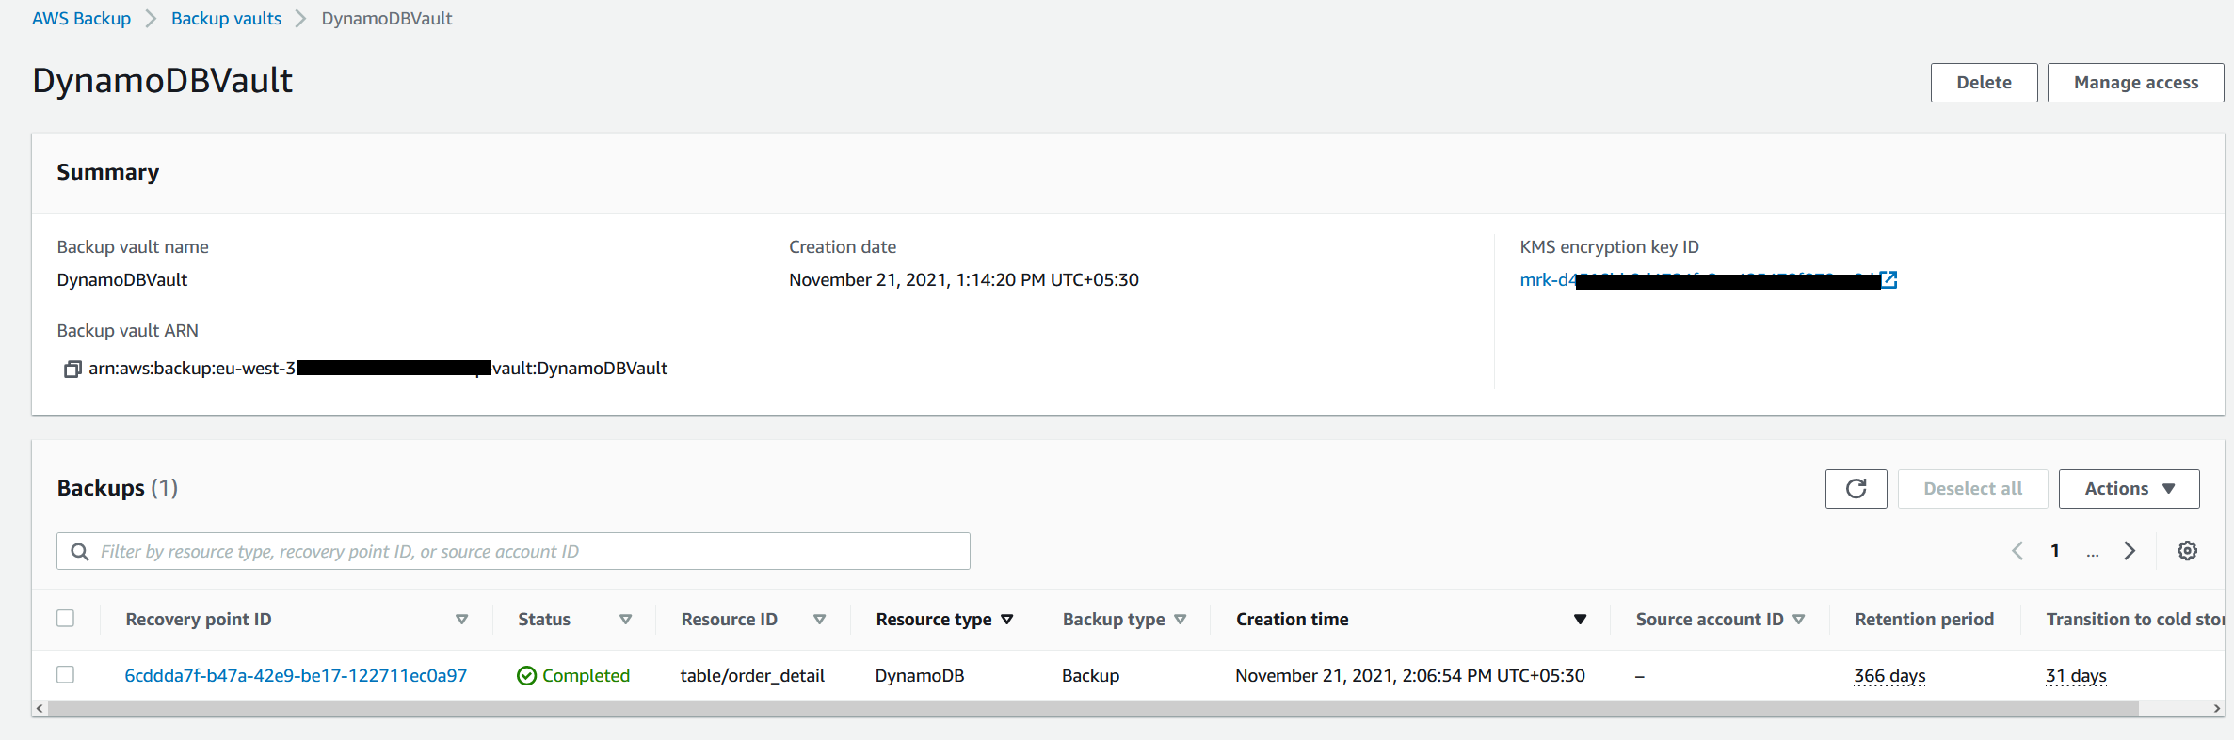Click the DynamoDB resource type cell

tap(920, 676)
